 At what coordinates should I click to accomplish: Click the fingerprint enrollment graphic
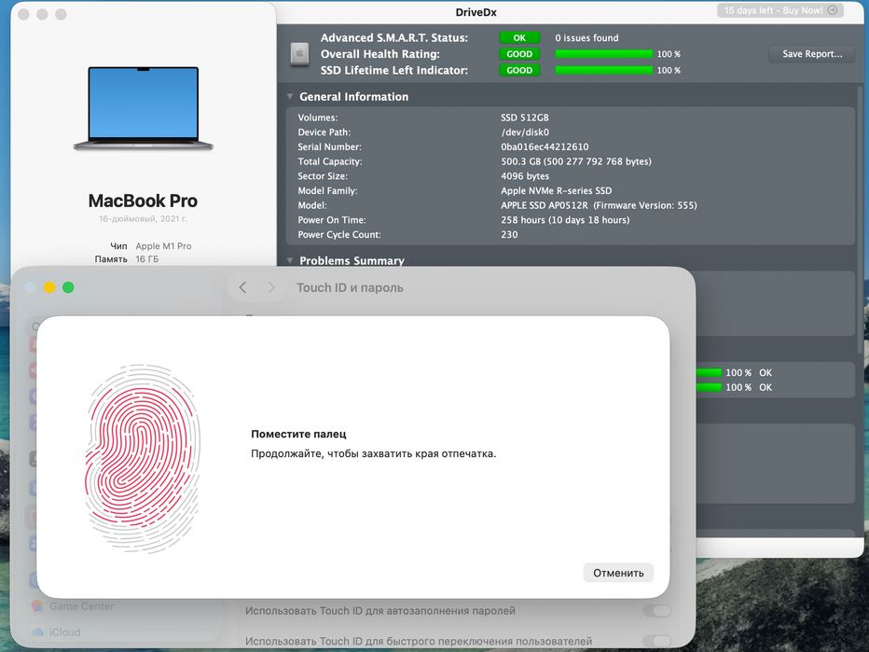[143, 459]
